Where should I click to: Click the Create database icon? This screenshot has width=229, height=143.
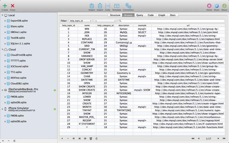point(5,6)
